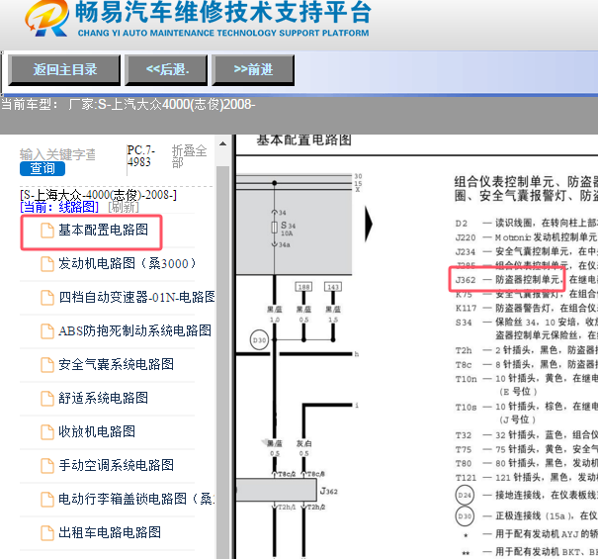
Task: Click document icon beside 电动行李箱盖锁电路图
Action: coord(47,500)
